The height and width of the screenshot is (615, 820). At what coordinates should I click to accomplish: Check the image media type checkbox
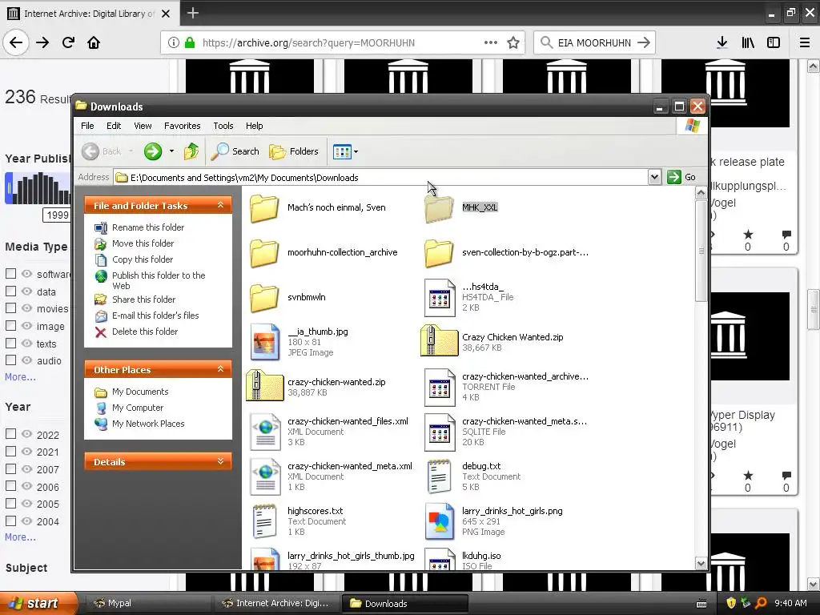point(10,326)
